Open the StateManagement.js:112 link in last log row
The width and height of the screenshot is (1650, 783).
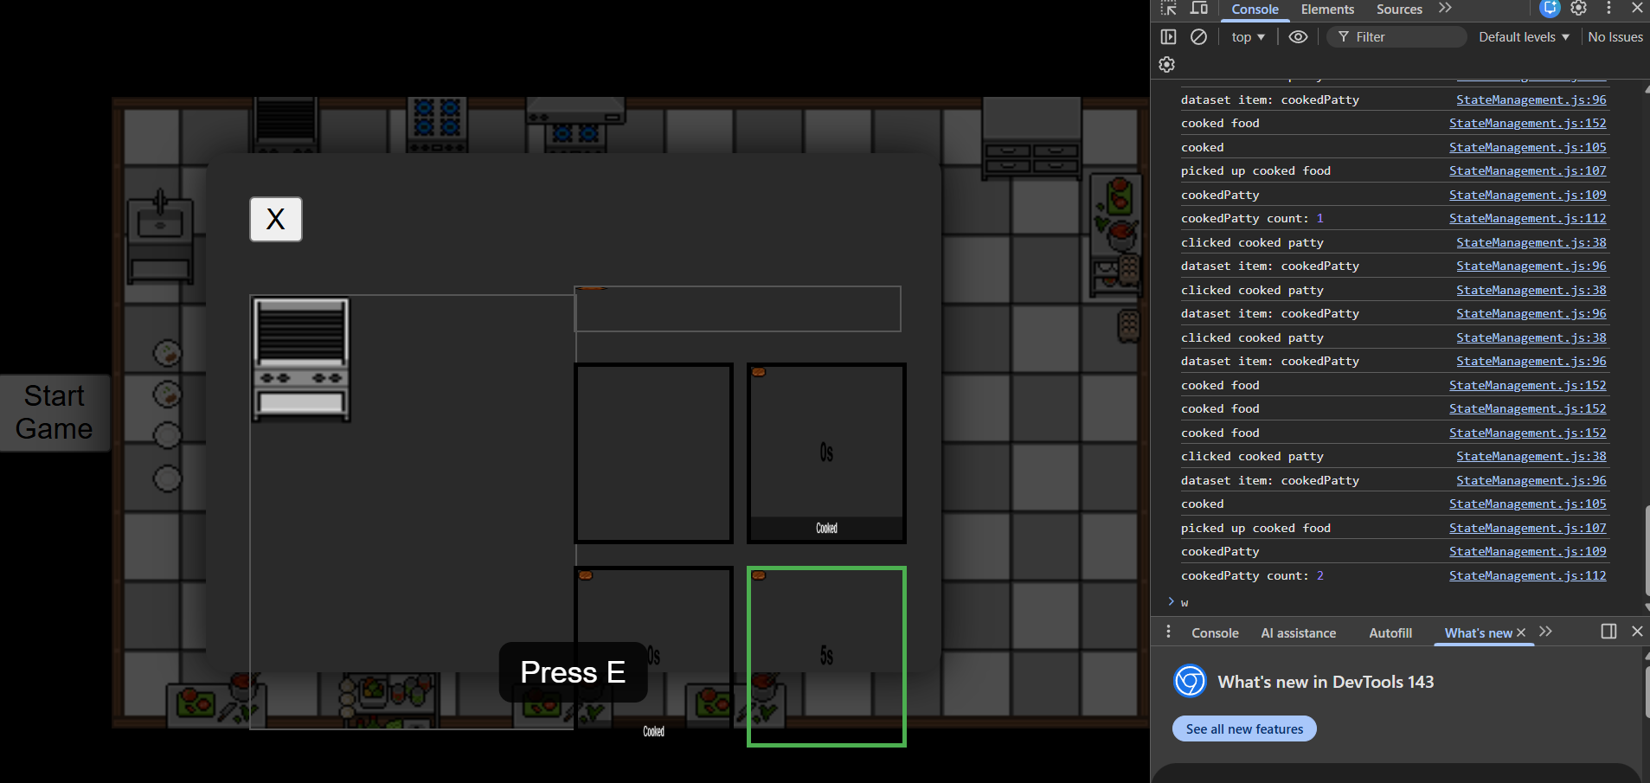coord(1527,576)
